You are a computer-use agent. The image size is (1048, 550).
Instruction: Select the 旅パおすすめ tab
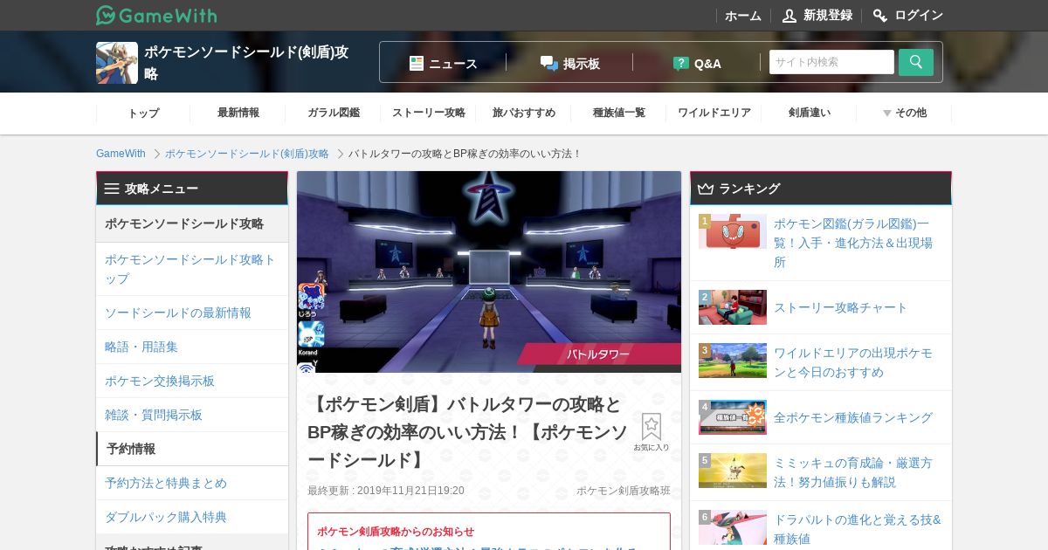coord(524,113)
